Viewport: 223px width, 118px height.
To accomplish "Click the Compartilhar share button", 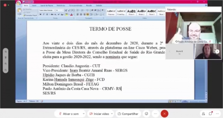I will point(128,114).
